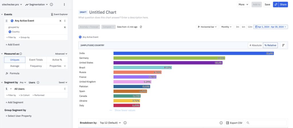The image size is (293, 128).
Task: Select the Event Totals tab
Action: click(36, 60)
